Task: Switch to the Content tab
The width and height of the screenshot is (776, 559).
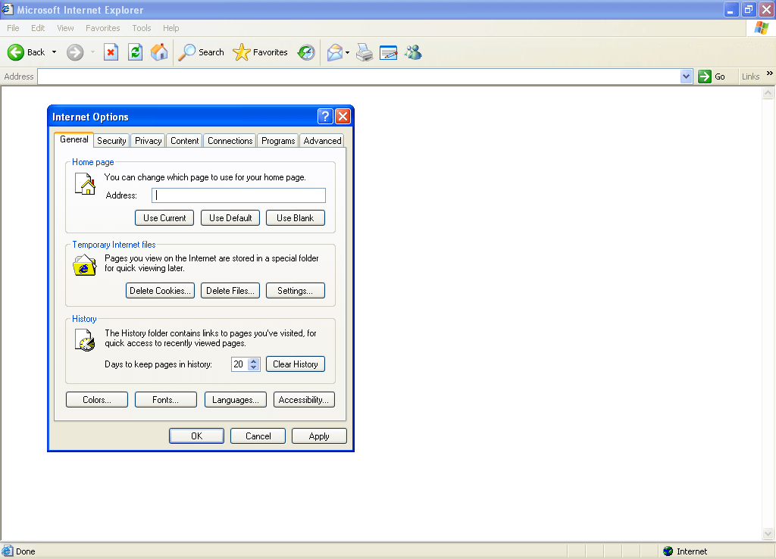Action: click(x=185, y=140)
